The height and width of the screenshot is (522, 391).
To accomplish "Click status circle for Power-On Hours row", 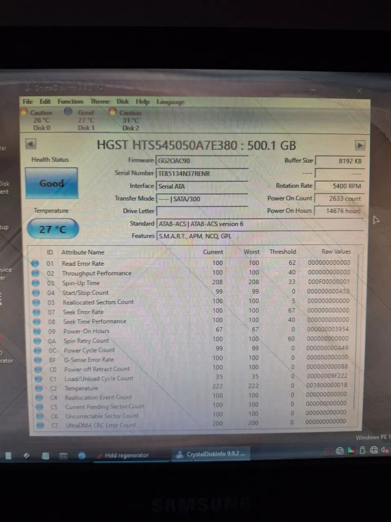I will 37,331.
